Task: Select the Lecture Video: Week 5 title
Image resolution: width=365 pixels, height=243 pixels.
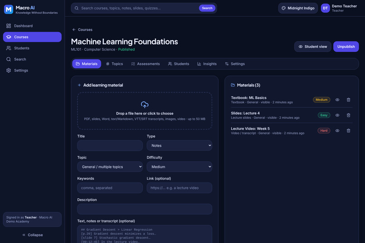Action: click(x=250, y=129)
